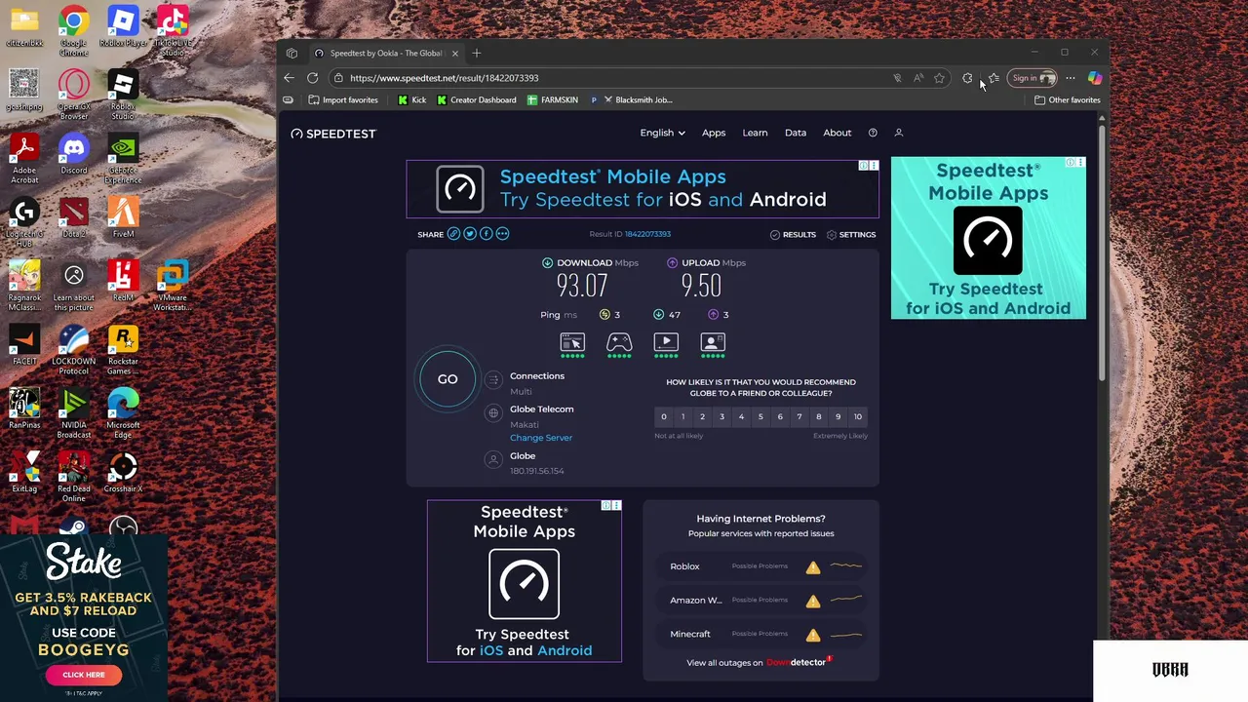Open FARMSKIN bookmark
This screenshot has width=1248, height=702.
click(553, 100)
